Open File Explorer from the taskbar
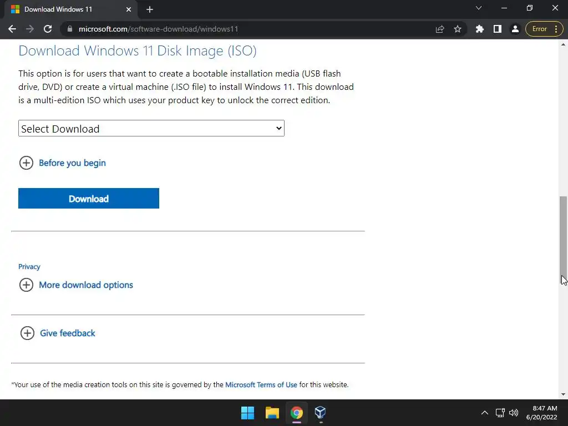Viewport: 568px width, 426px height. tap(272, 413)
